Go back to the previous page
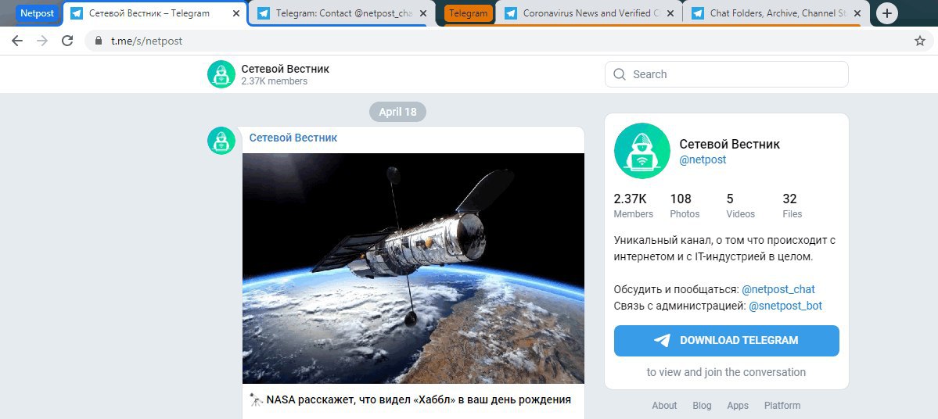Viewport: 938px width, 419px height. (x=17, y=41)
